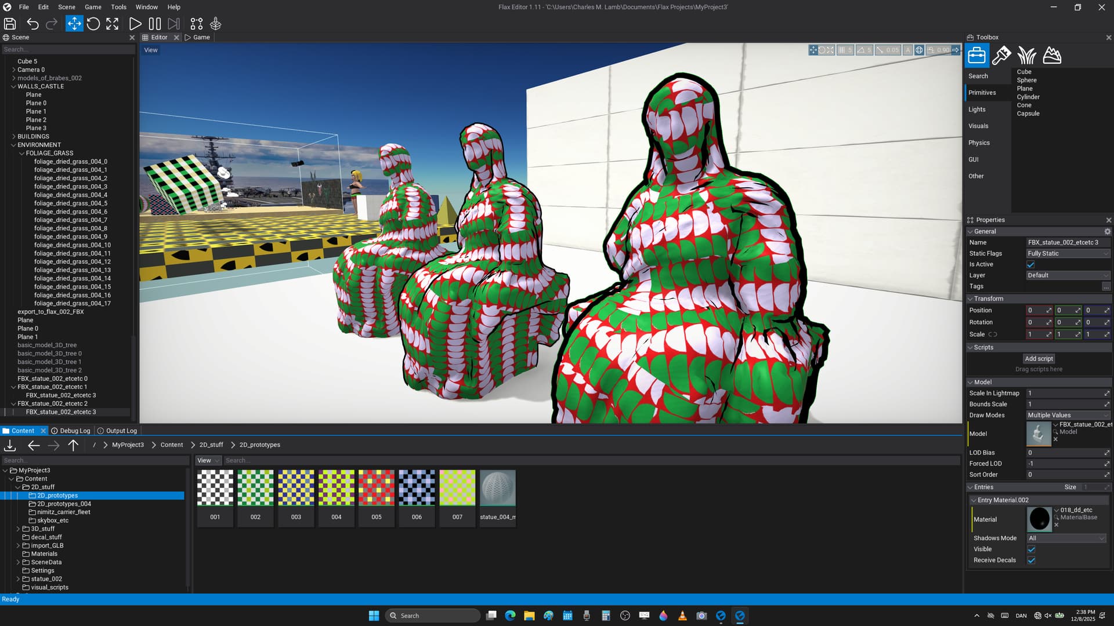
Task: Select the Scale gizmo tool
Action: 113,24
